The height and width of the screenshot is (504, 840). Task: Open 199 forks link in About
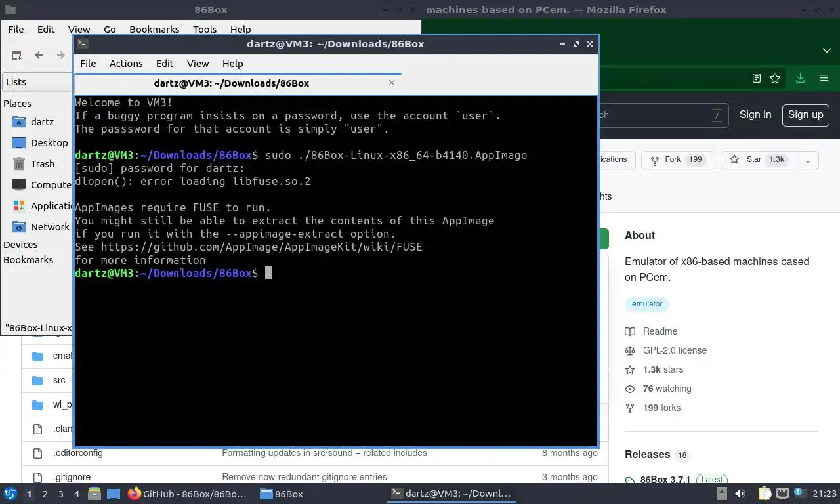[x=661, y=408]
